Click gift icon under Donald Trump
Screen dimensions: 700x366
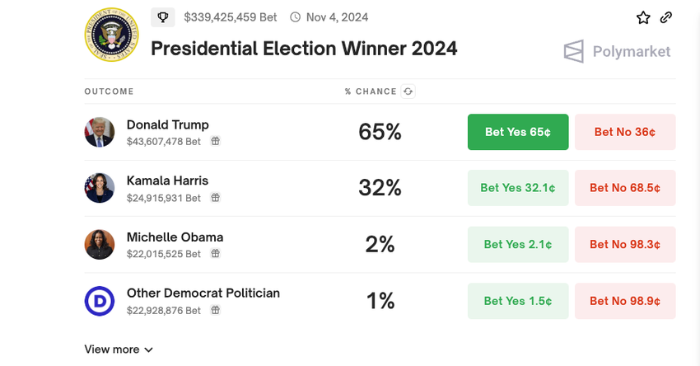tap(215, 142)
